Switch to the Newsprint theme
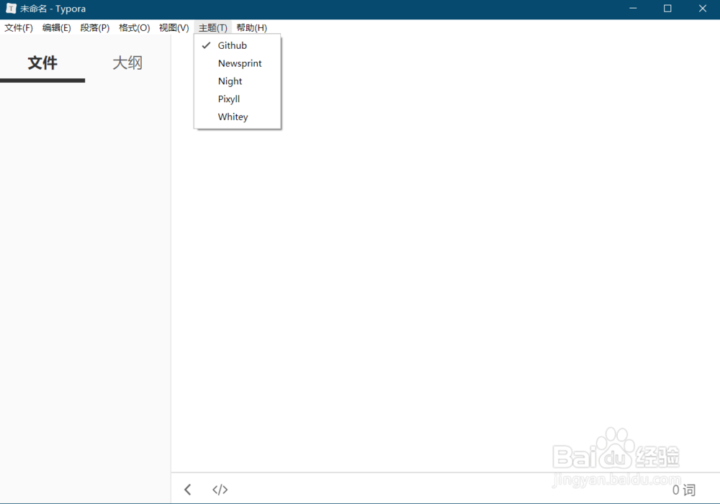 238,63
